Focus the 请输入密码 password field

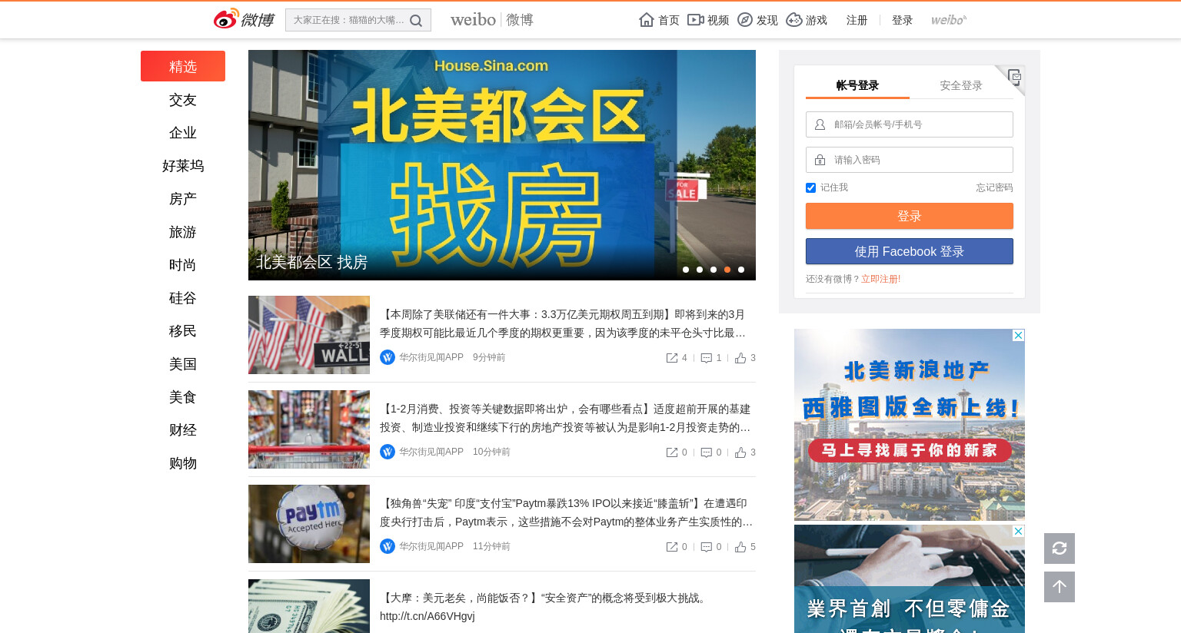(910, 160)
